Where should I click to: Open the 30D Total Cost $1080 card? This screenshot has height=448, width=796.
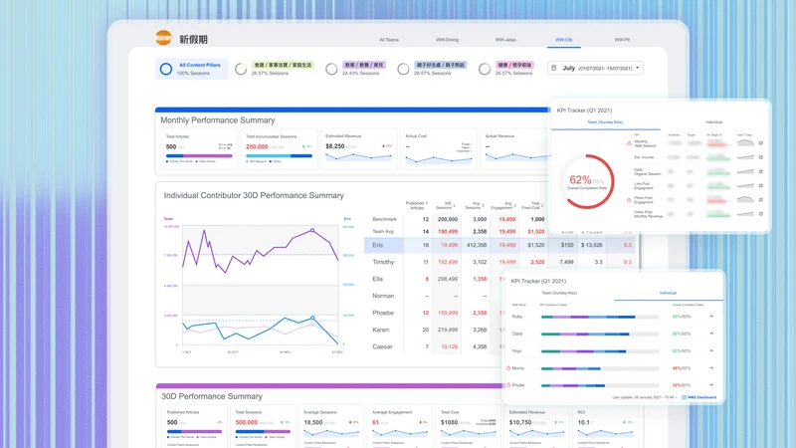click(468, 427)
